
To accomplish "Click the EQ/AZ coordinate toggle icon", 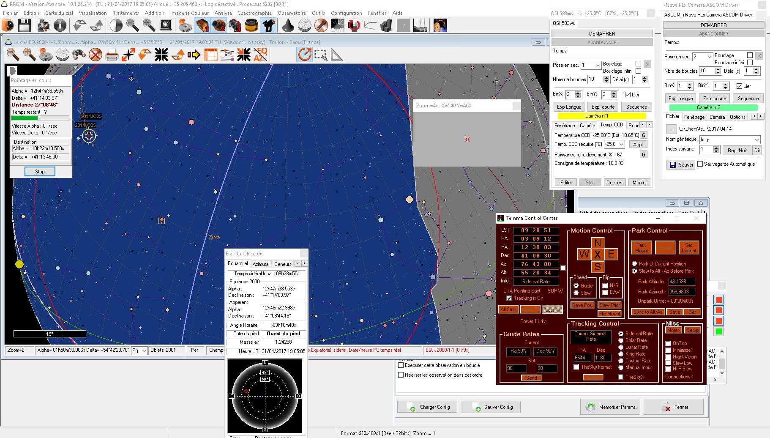I will [260, 55].
